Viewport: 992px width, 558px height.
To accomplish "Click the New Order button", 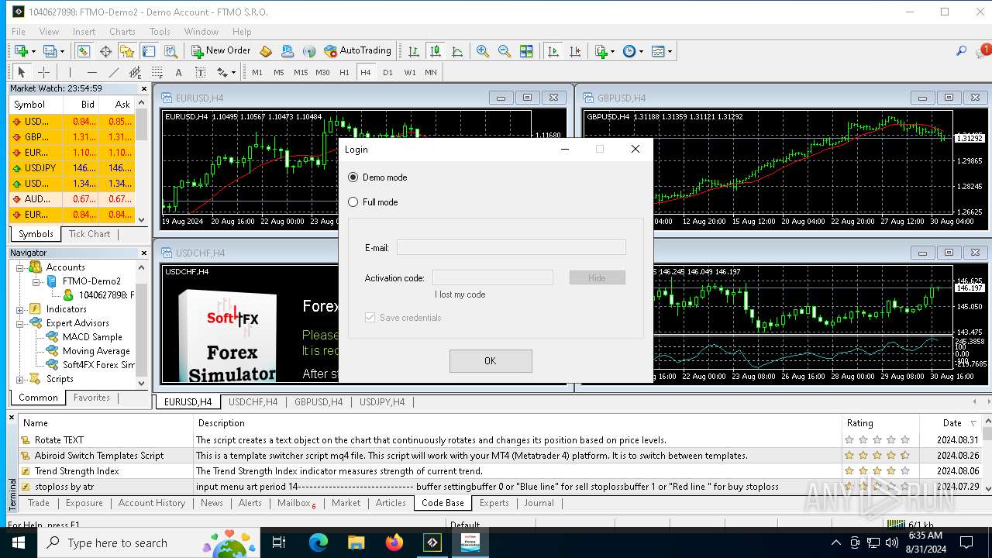I will (221, 51).
